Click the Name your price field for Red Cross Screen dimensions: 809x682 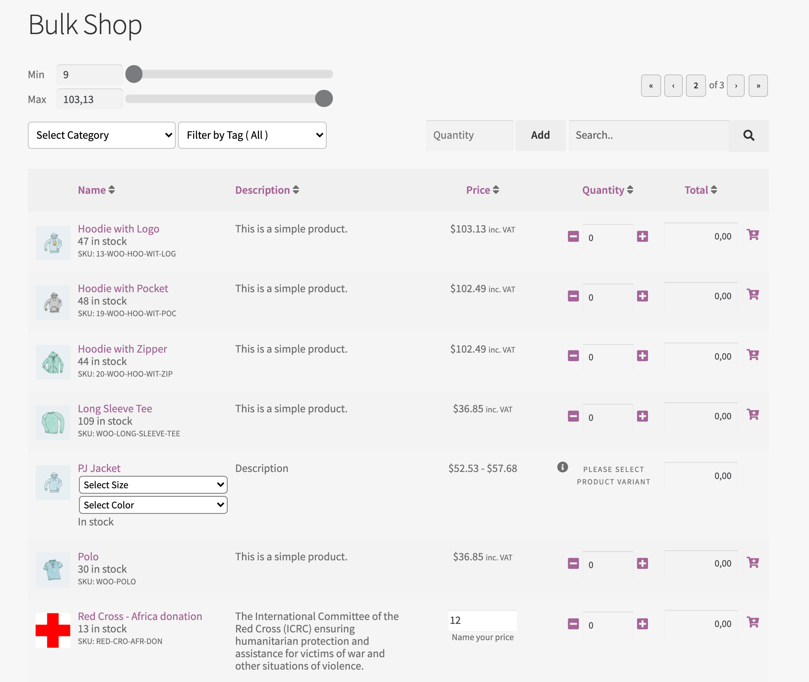482,620
